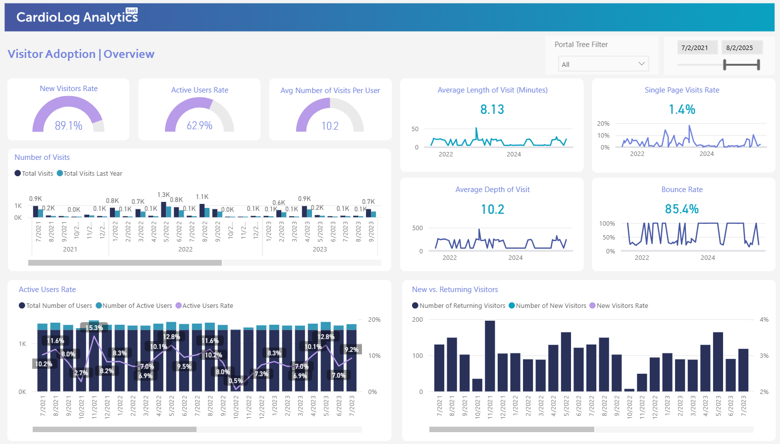Click the New Visitors Rate gauge title
The width and height of the screenshot is (780, 444).
pyautogui.click(x=69, y=89)
